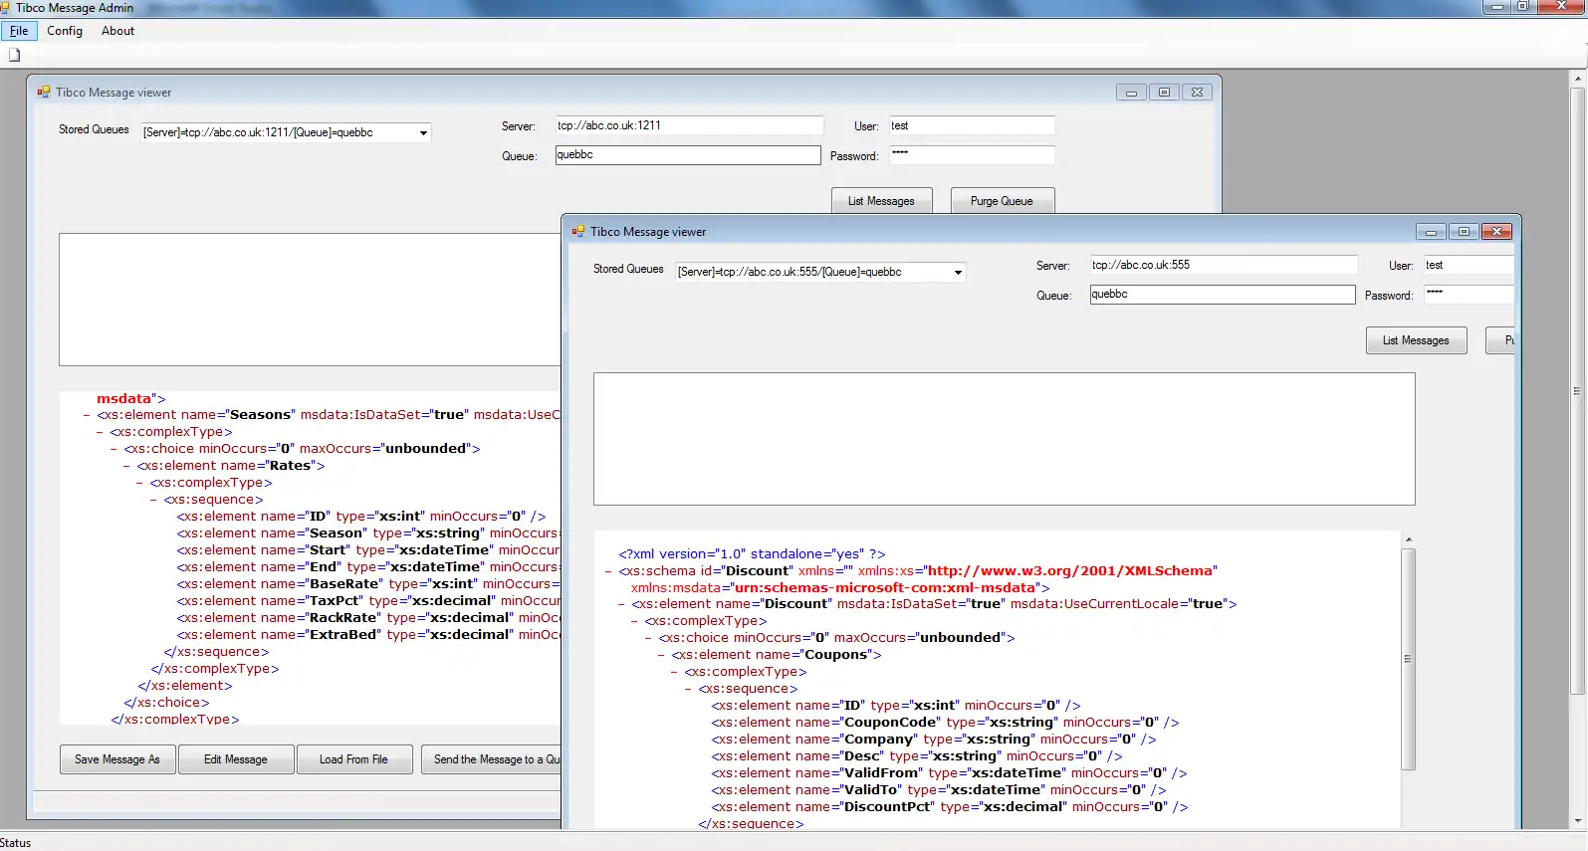Click the Company element line
Image resolution: width=1588 pixels, height=851 pixels.
(x=934, y=740)
